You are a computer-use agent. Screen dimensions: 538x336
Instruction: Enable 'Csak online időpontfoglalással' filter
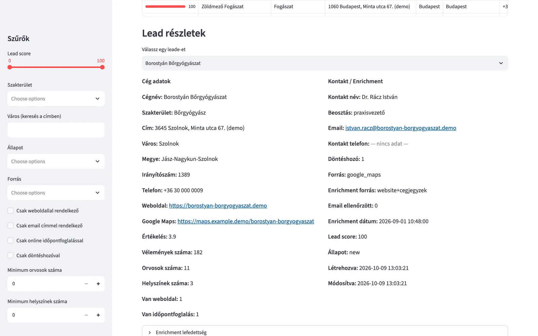(x=10, y=241)
